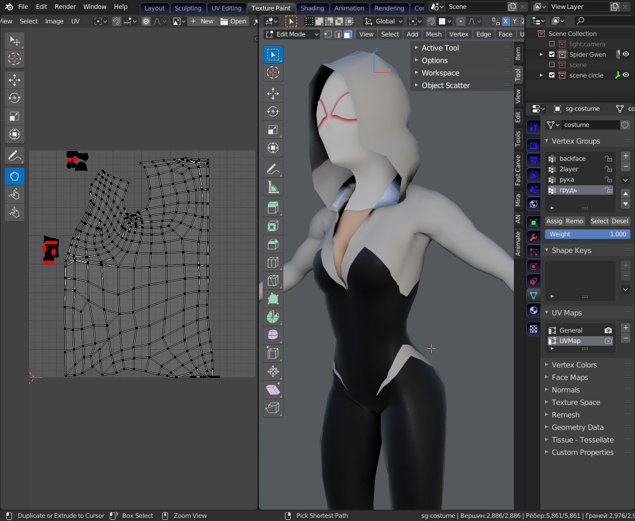
Task: Select the Knife tool
Action: point(273,281)
